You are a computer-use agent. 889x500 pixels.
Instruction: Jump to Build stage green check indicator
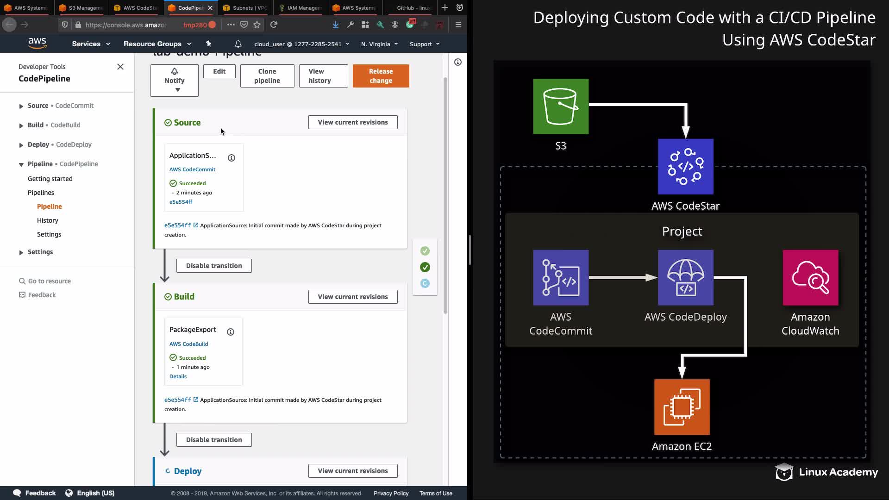(425, 267)
